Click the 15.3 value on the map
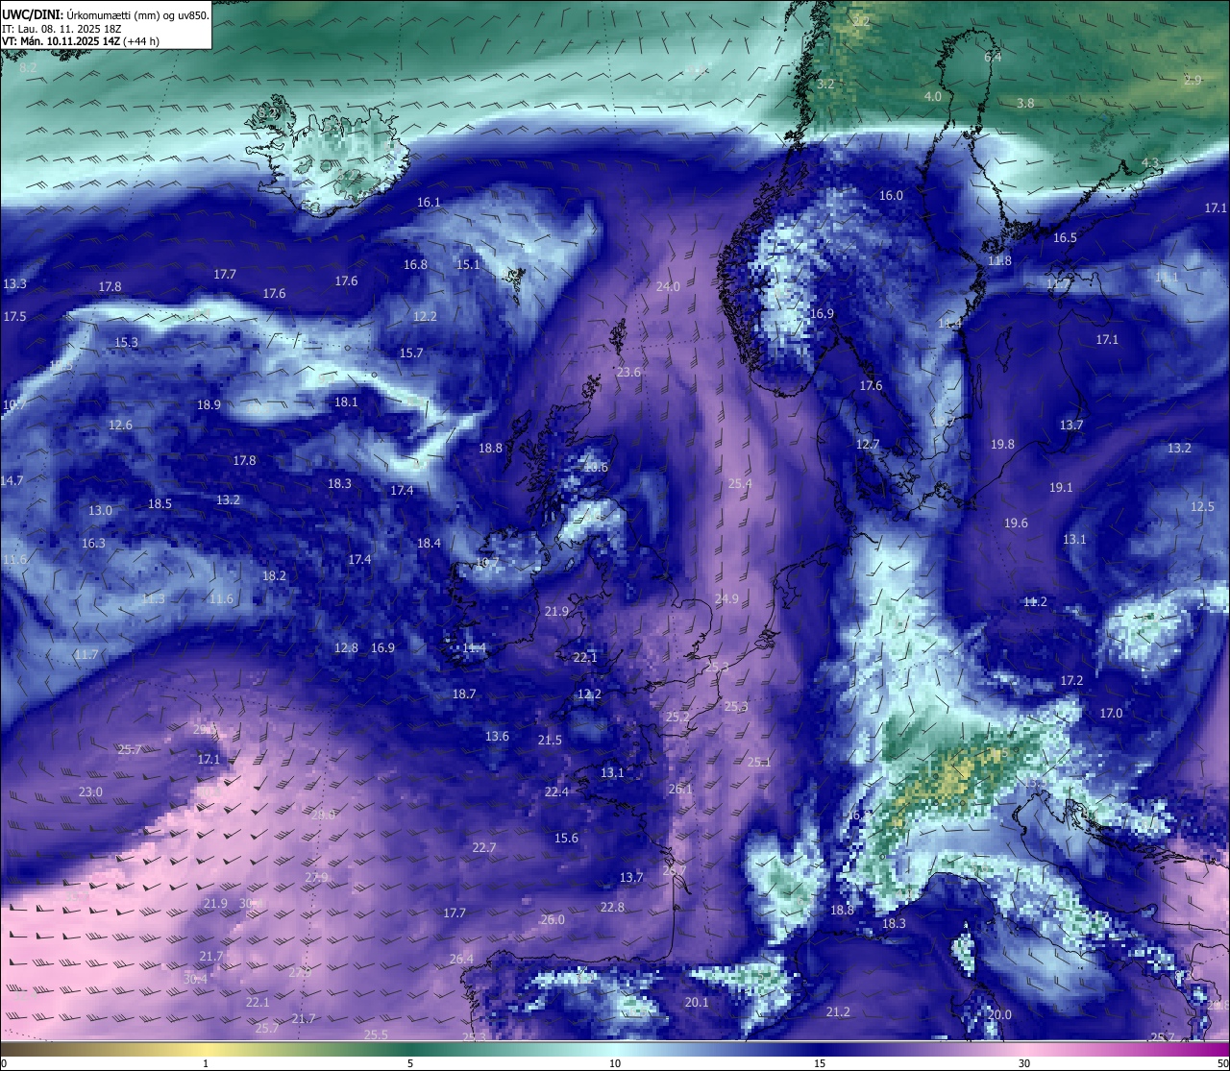The image size is (1230, 1071). tap(126, 342)
